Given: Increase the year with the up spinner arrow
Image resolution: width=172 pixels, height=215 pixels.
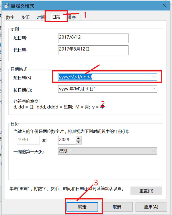Looking at the screenshot, I should tap(79, 138).
